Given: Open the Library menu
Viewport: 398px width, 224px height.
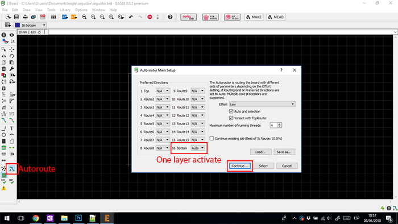Looking at the screenshot, I should (x=65, y=10).
